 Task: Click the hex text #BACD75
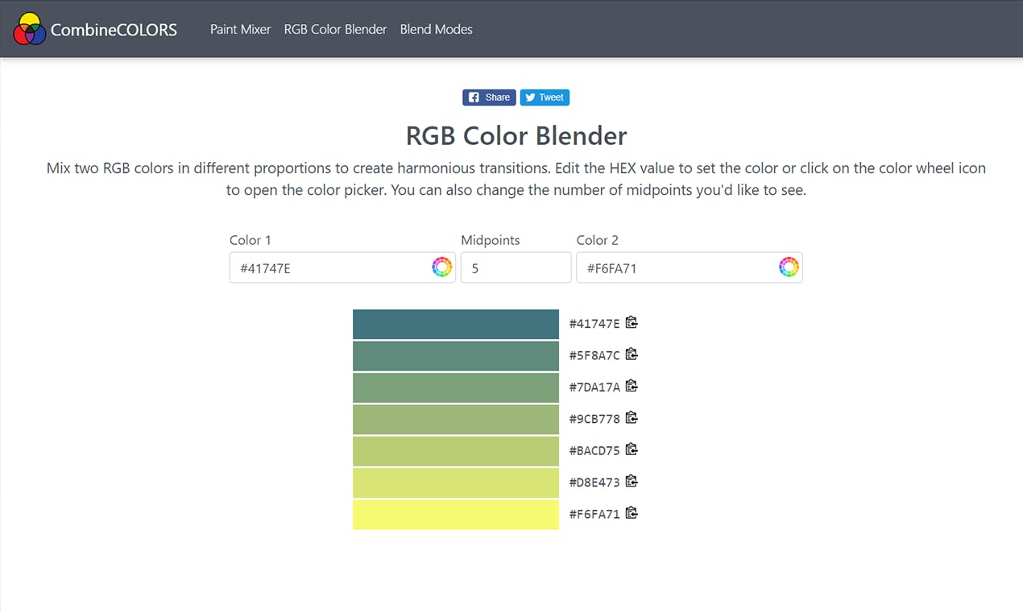[x=594, y=450]
